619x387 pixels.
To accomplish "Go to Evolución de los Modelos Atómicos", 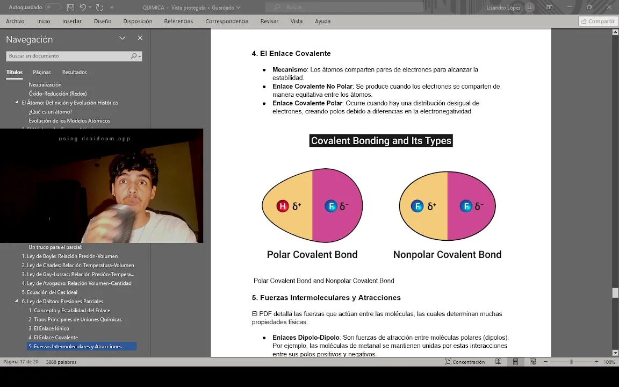I will tap(69, 121).
